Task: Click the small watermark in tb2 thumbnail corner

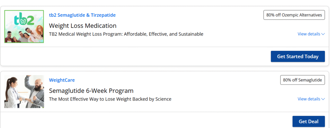Action: (x=41, y=41)
